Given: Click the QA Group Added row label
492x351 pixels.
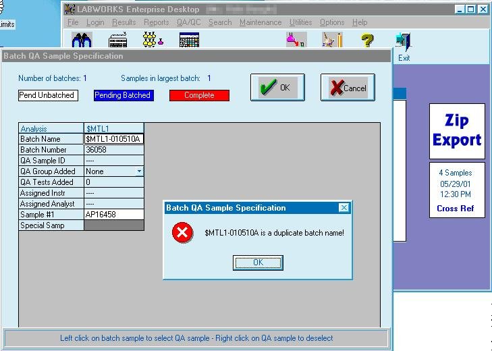Looking at the screenshot, I should coord(51,171).
